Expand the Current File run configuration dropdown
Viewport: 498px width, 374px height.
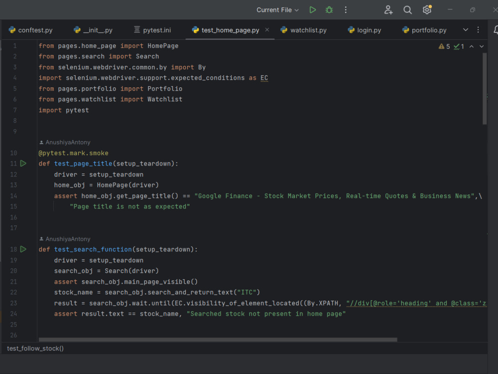[x=277, y=10]
